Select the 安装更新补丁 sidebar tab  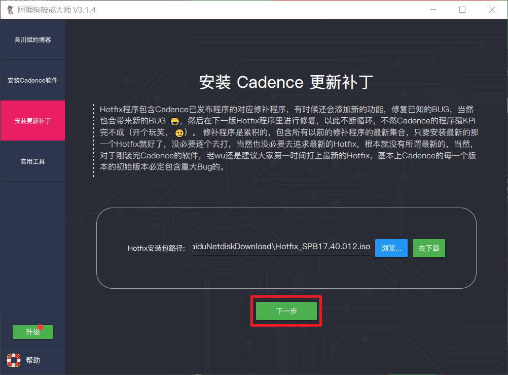coord(32,121)
